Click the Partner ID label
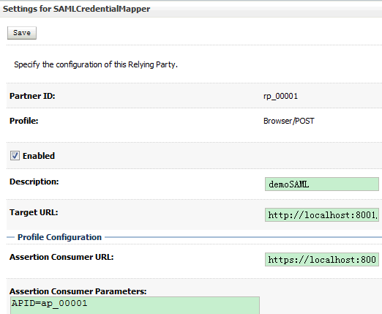This screenshot has width=382, height=314. pos(32,96)
